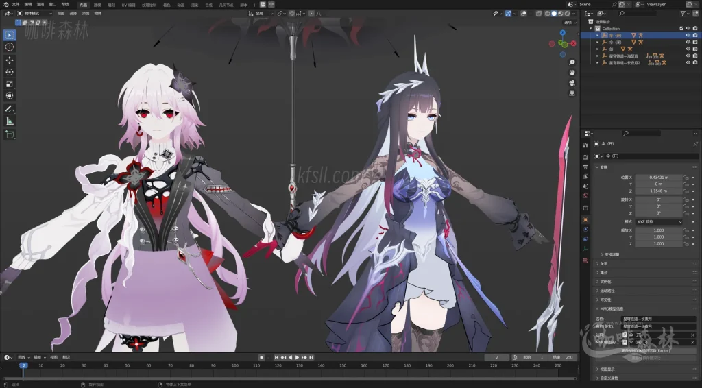702x388 pixels.
Task: Click the viewport pan hand icon
Action: coord(572,73)
